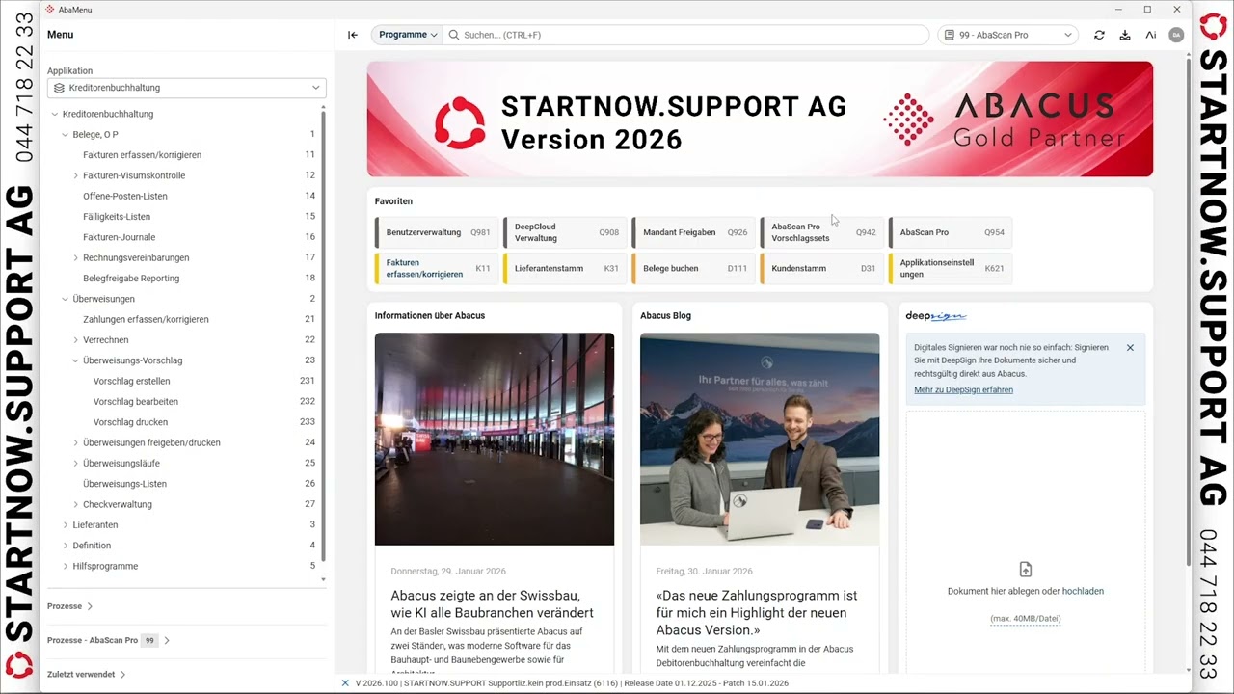Open the Programme dropdown
Viewport: 1234px width, 694px height.
point(407,35)
